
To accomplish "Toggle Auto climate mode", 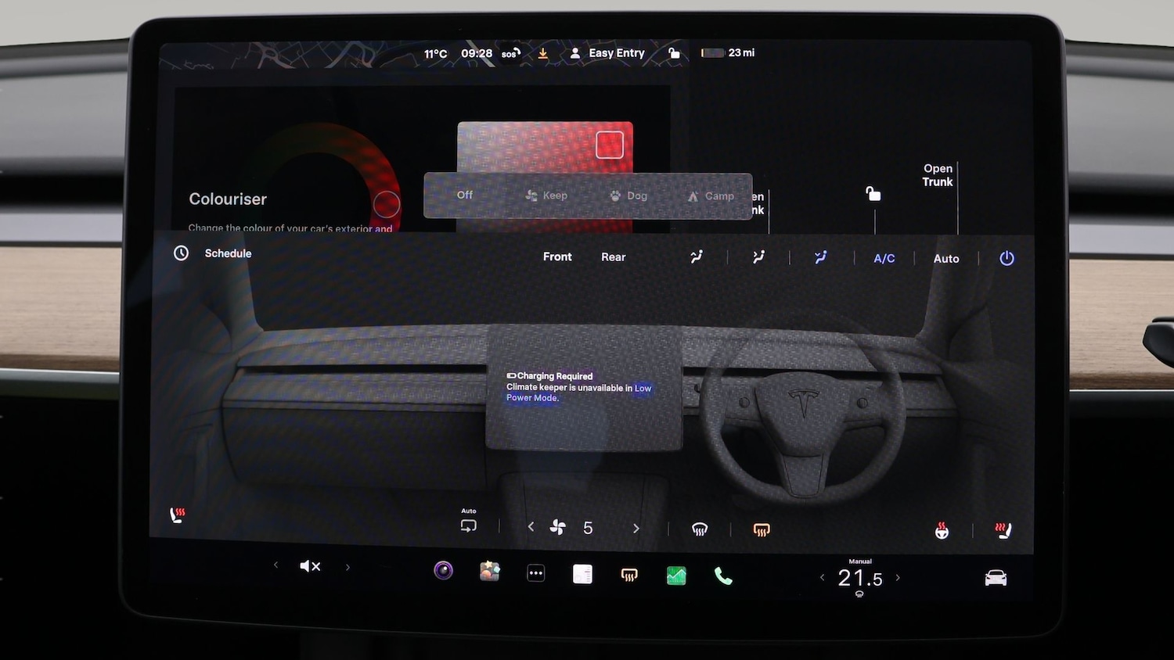I will click(x=945, y=259).
